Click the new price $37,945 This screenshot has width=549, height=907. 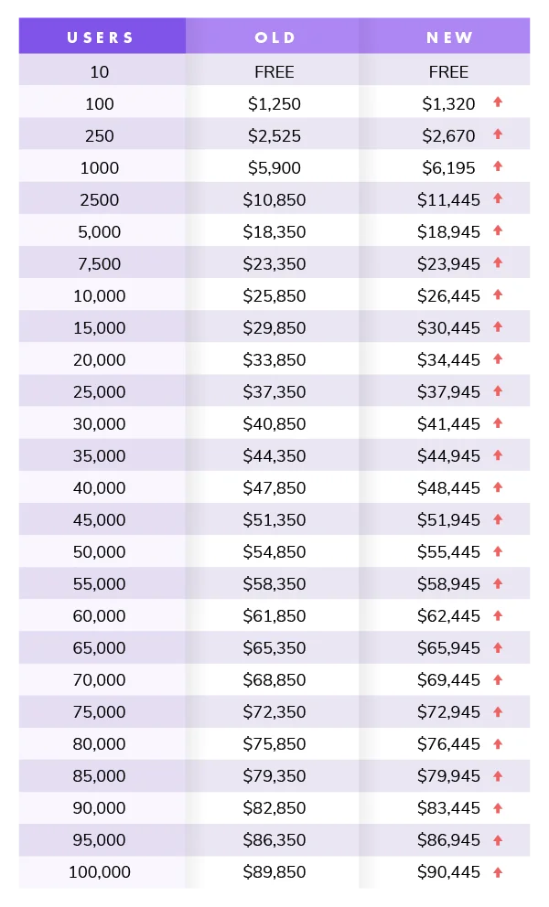448,392
